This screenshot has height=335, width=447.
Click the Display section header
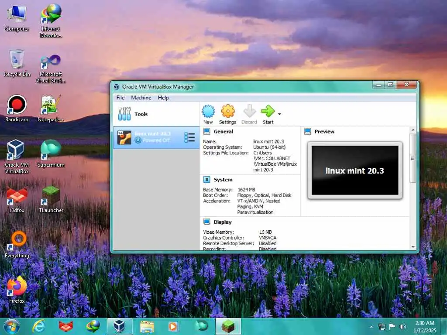[x=223, y=222]
